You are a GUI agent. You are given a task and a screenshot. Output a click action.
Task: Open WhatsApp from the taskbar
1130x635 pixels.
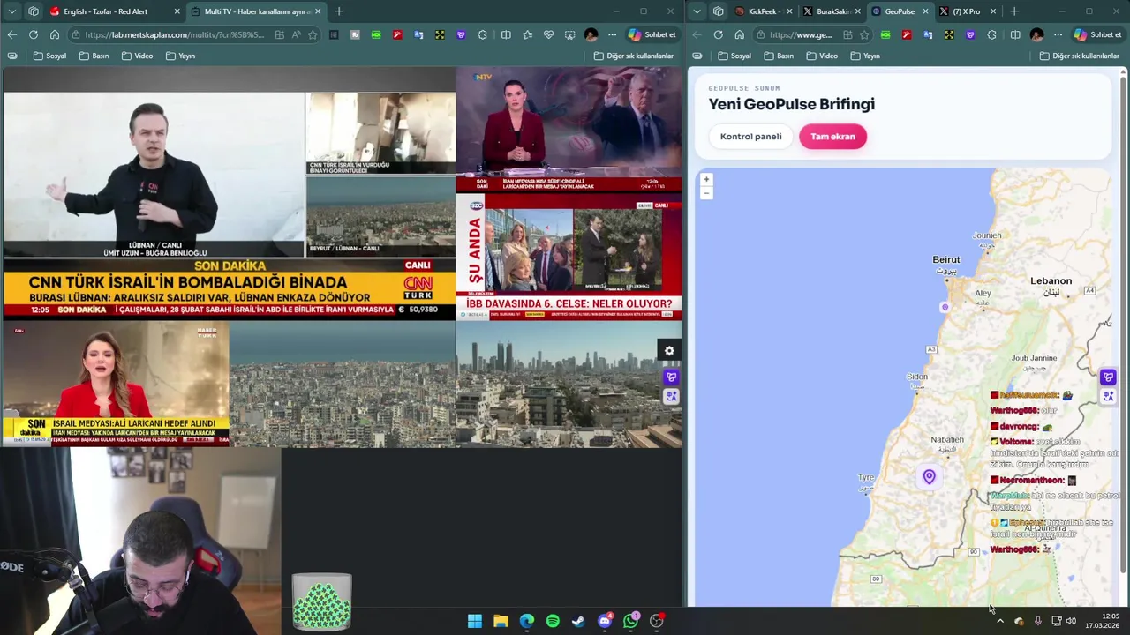tap(630, 621)
